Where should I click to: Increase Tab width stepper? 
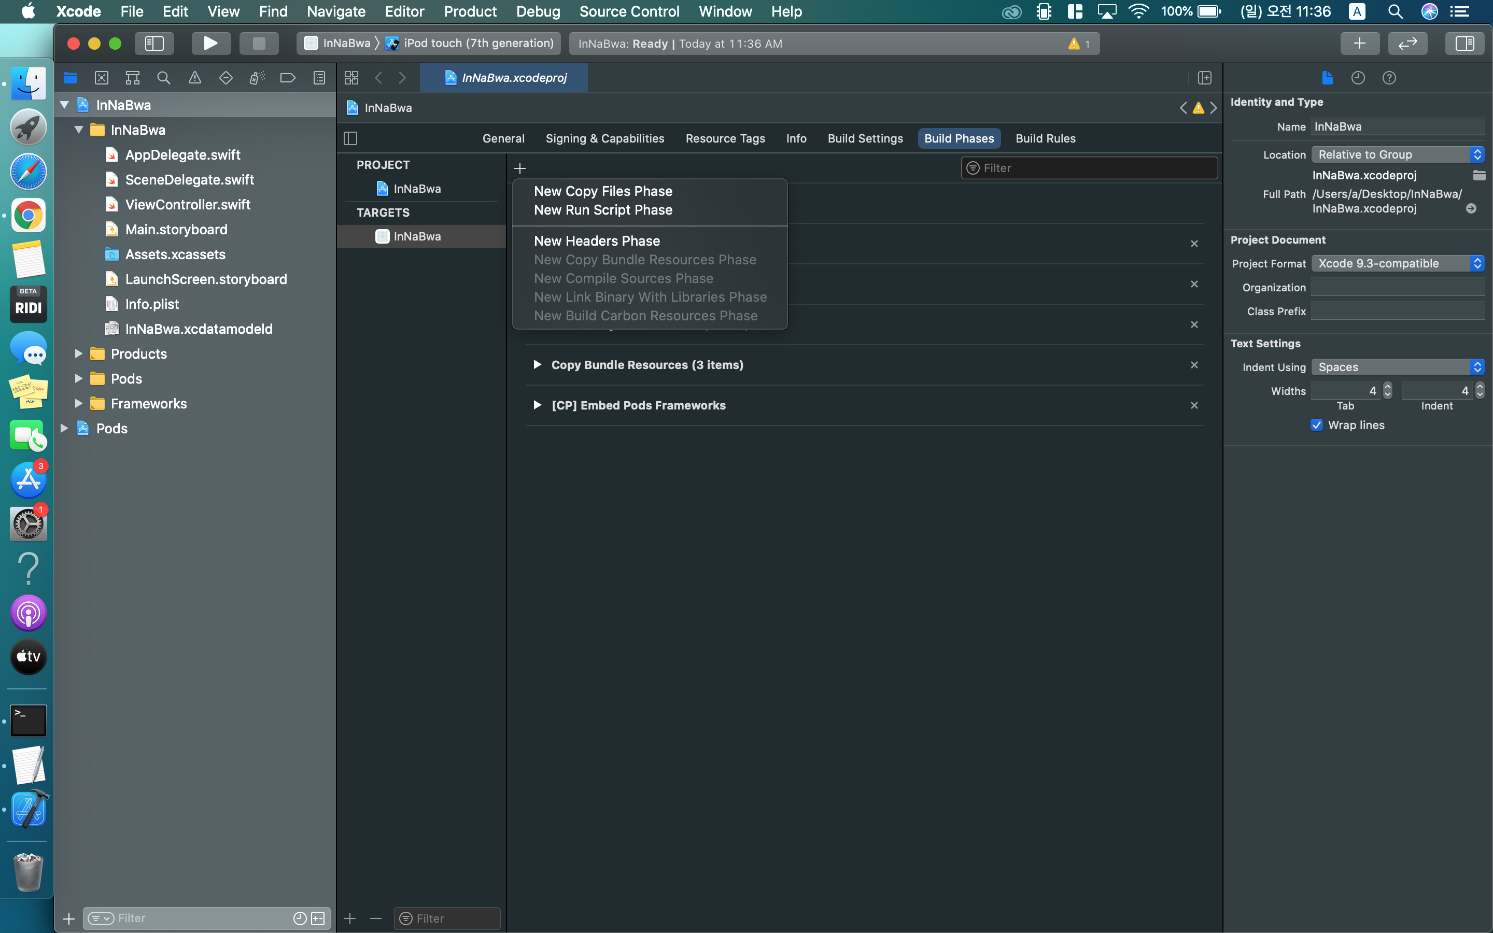click(1387, 386)
